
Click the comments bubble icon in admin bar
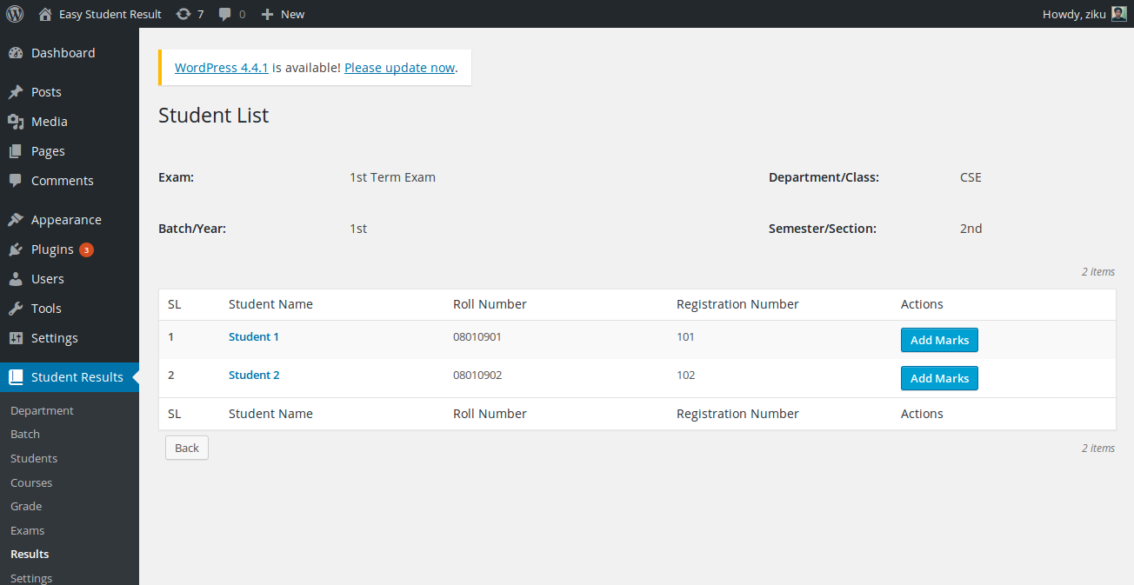225,15
